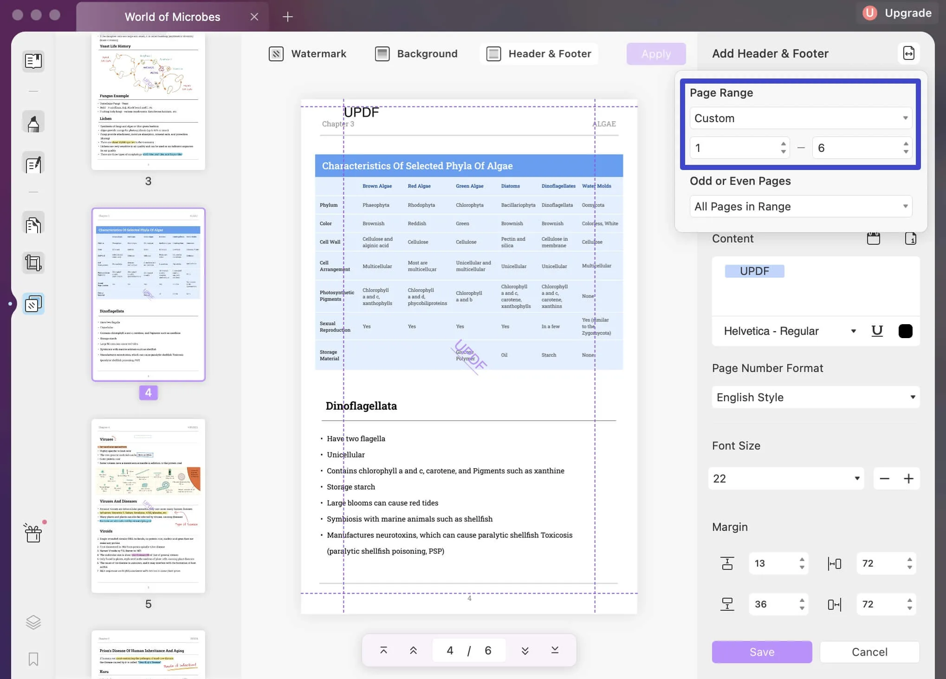Click Save to apply header footer settings
Screen dimensions: 946x679
coord(762,651)
